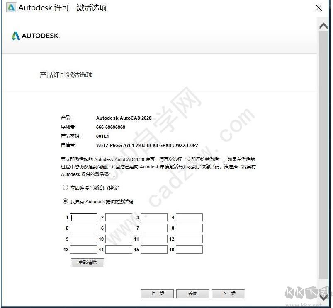
Task: Click activation code field number 8
Action: [189, 228]
